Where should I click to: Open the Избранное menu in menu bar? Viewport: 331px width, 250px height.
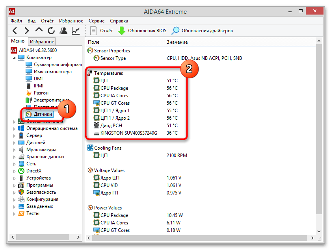pyautogui.click(x=71, y=21)
